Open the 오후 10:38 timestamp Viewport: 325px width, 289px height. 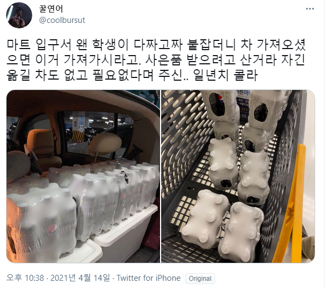pyautogui.click(x=25, y=278)
